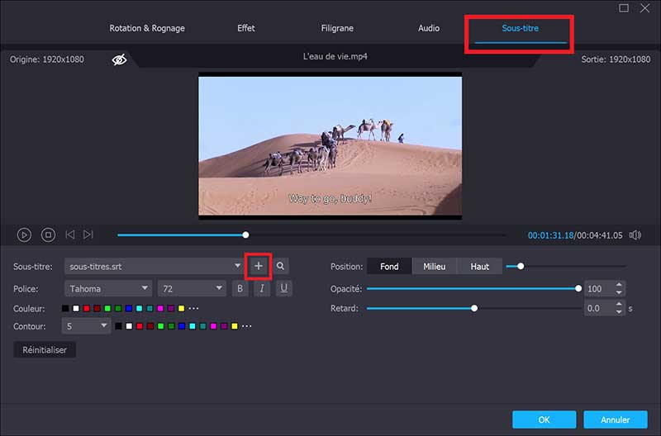Jump to the previous frame
The height and width of the screenshot is (436, 661).
pos(70,235)
